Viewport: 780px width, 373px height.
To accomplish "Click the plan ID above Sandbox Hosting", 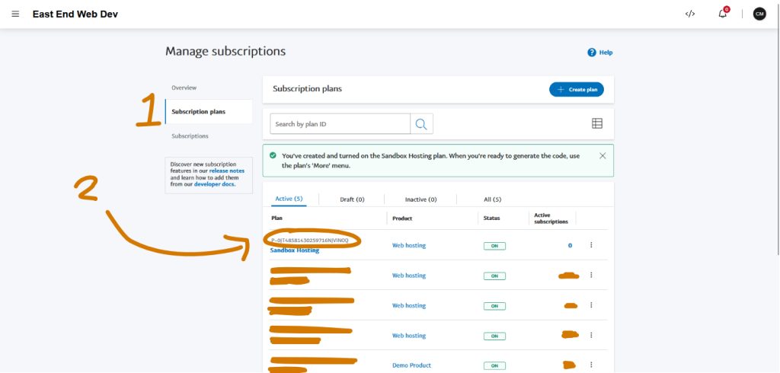I will pos(310,241).
